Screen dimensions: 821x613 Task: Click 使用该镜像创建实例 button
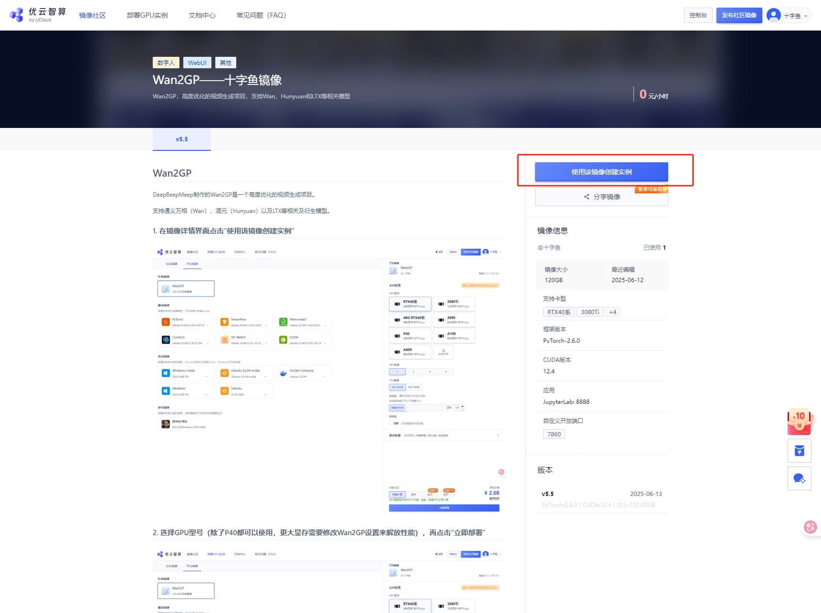pyautogui.click(x=601, y=172)
